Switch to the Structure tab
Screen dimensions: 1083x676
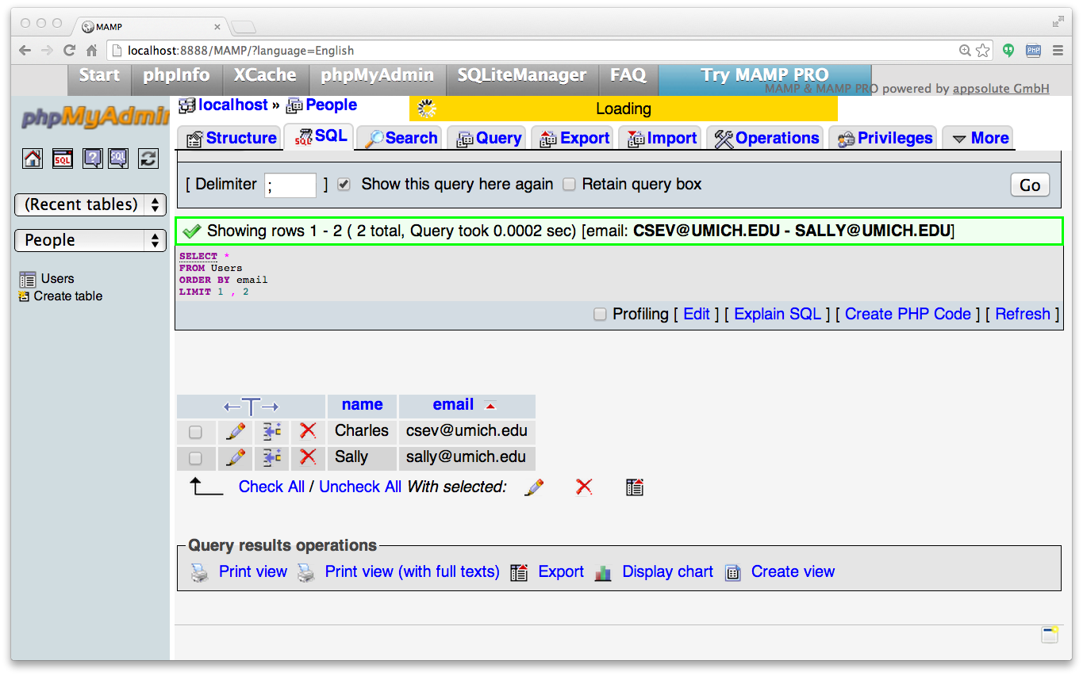point(231,138)
